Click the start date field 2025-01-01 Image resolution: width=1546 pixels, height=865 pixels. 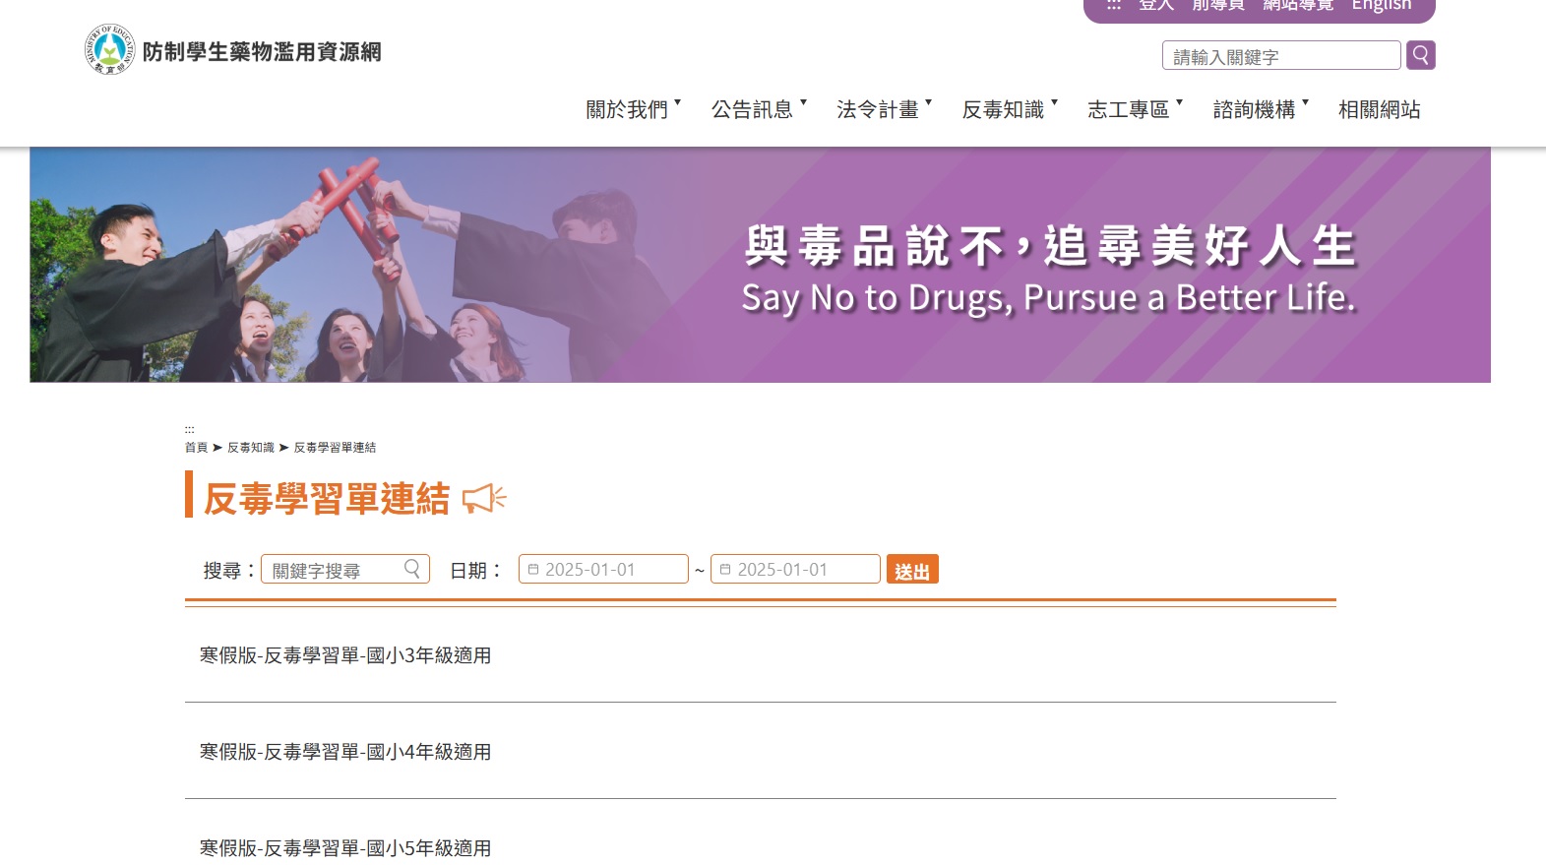pos(603,569)
